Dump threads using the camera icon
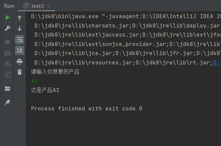 coord(7,53)
